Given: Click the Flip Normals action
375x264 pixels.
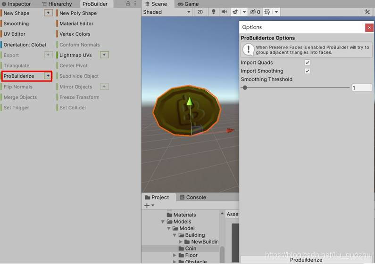Looking at the screenshot, I should 18,87.
